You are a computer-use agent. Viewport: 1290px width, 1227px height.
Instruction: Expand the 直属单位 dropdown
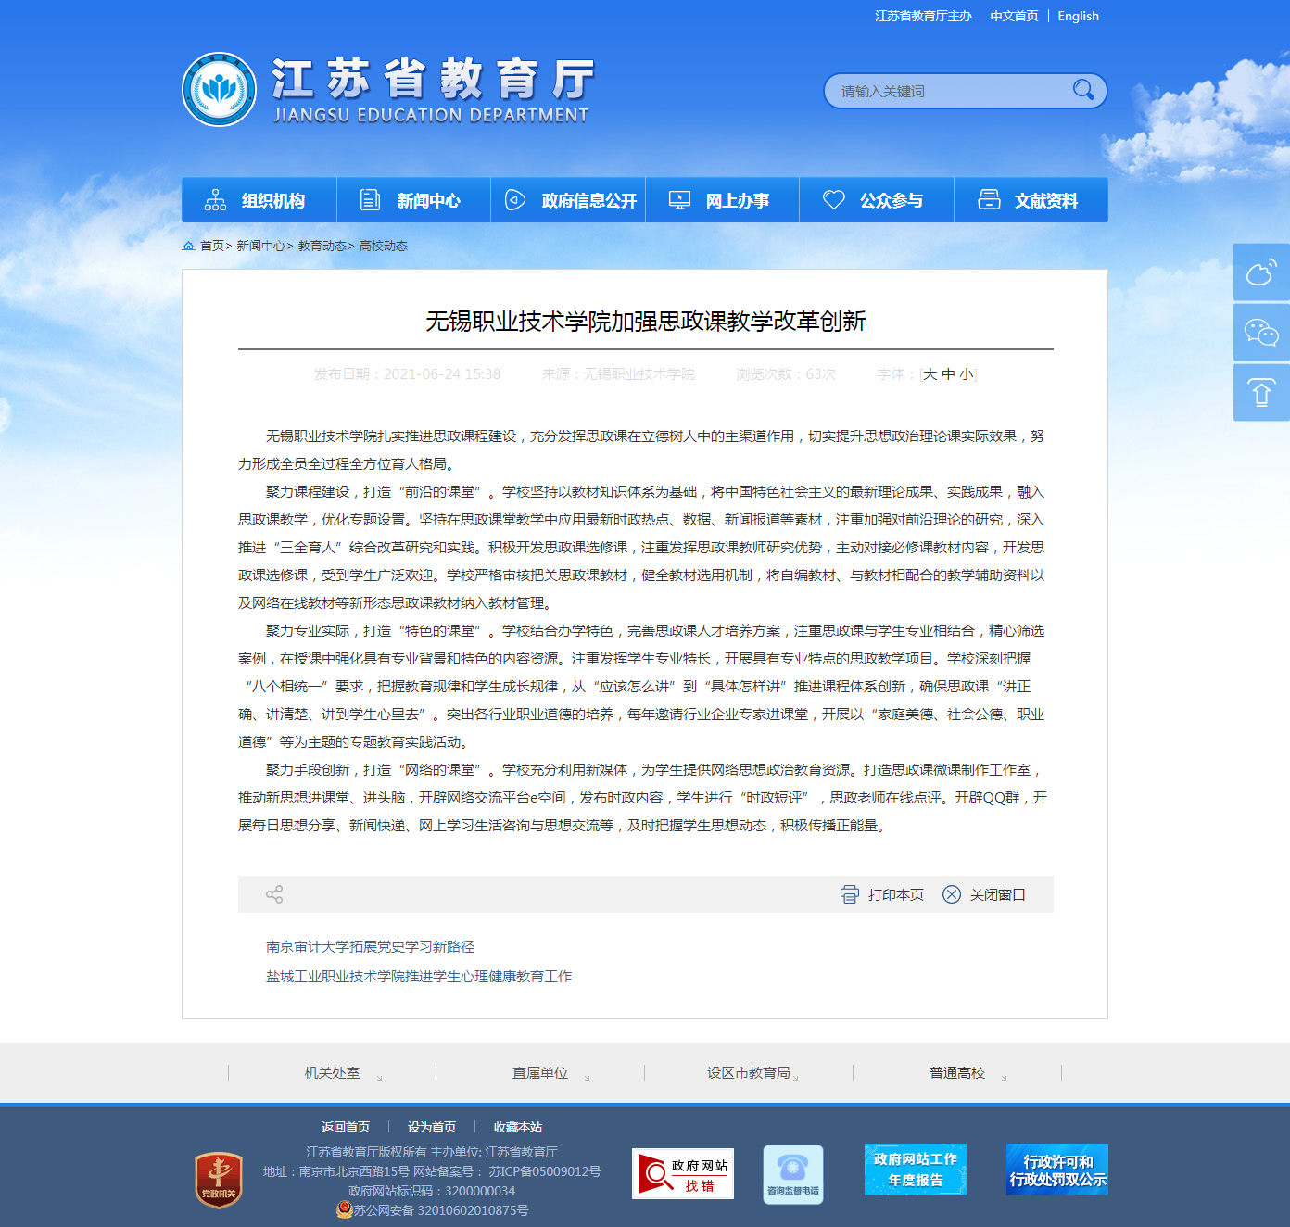(540, 1073)
